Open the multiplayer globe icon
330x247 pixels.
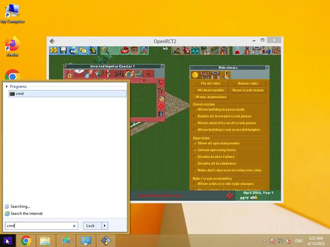[73, 50]
